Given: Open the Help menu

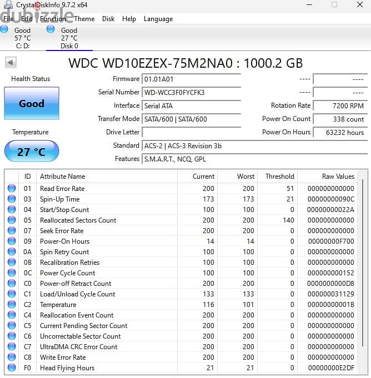Looking at the screenshot, I should tap(129, 19).
